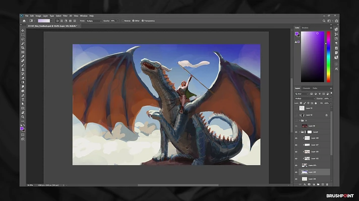Screen dimensions: 359x201
Task: Toggle the Dither checkbox
Action: click(x=133, y=21)
